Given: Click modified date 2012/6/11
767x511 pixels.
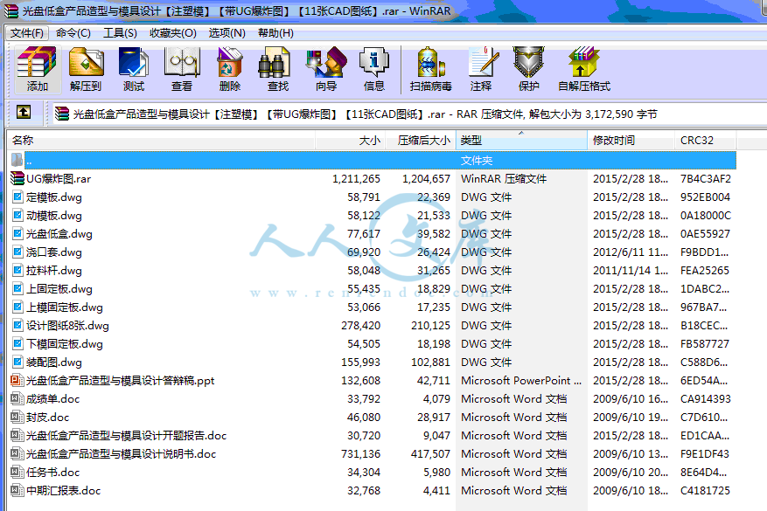Looking at the screenshot, I should coord(631,252).
